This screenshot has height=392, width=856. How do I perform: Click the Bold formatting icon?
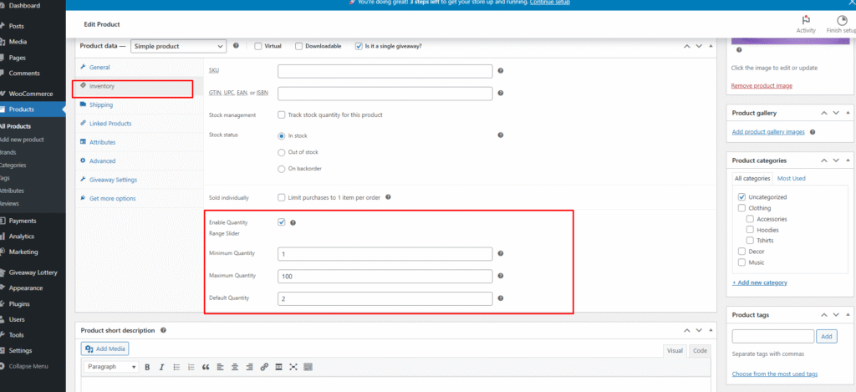147,367
